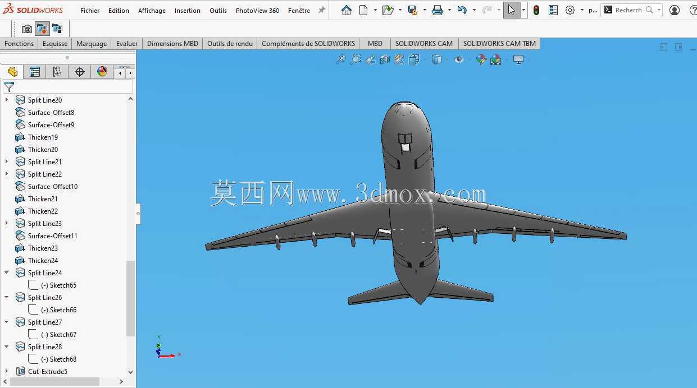
Task: Open DisplayManager color ball tab
Action: pyautogui.click(x=102, y=72)
